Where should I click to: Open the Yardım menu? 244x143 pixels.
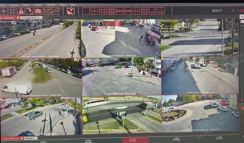73,5
